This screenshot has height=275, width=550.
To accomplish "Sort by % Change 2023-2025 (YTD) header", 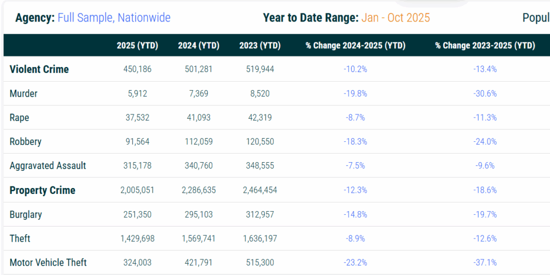I will click(x=485, y=46).
